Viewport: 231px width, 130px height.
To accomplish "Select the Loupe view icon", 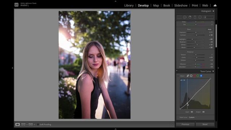I will [x=18, y=125].
